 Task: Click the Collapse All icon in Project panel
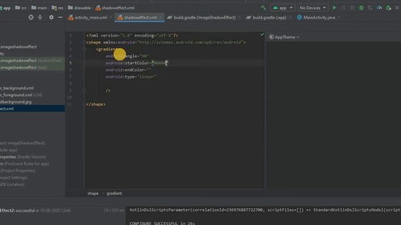tap(40, 17)
